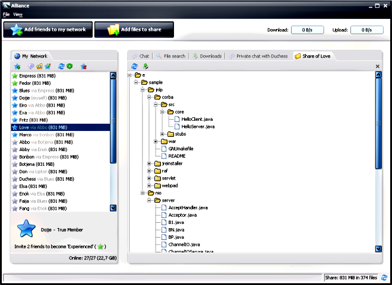Select ChannelIO.java in file tree
Image resolution: width=392 pixels, height=285 pixels.
coord(184,244)
